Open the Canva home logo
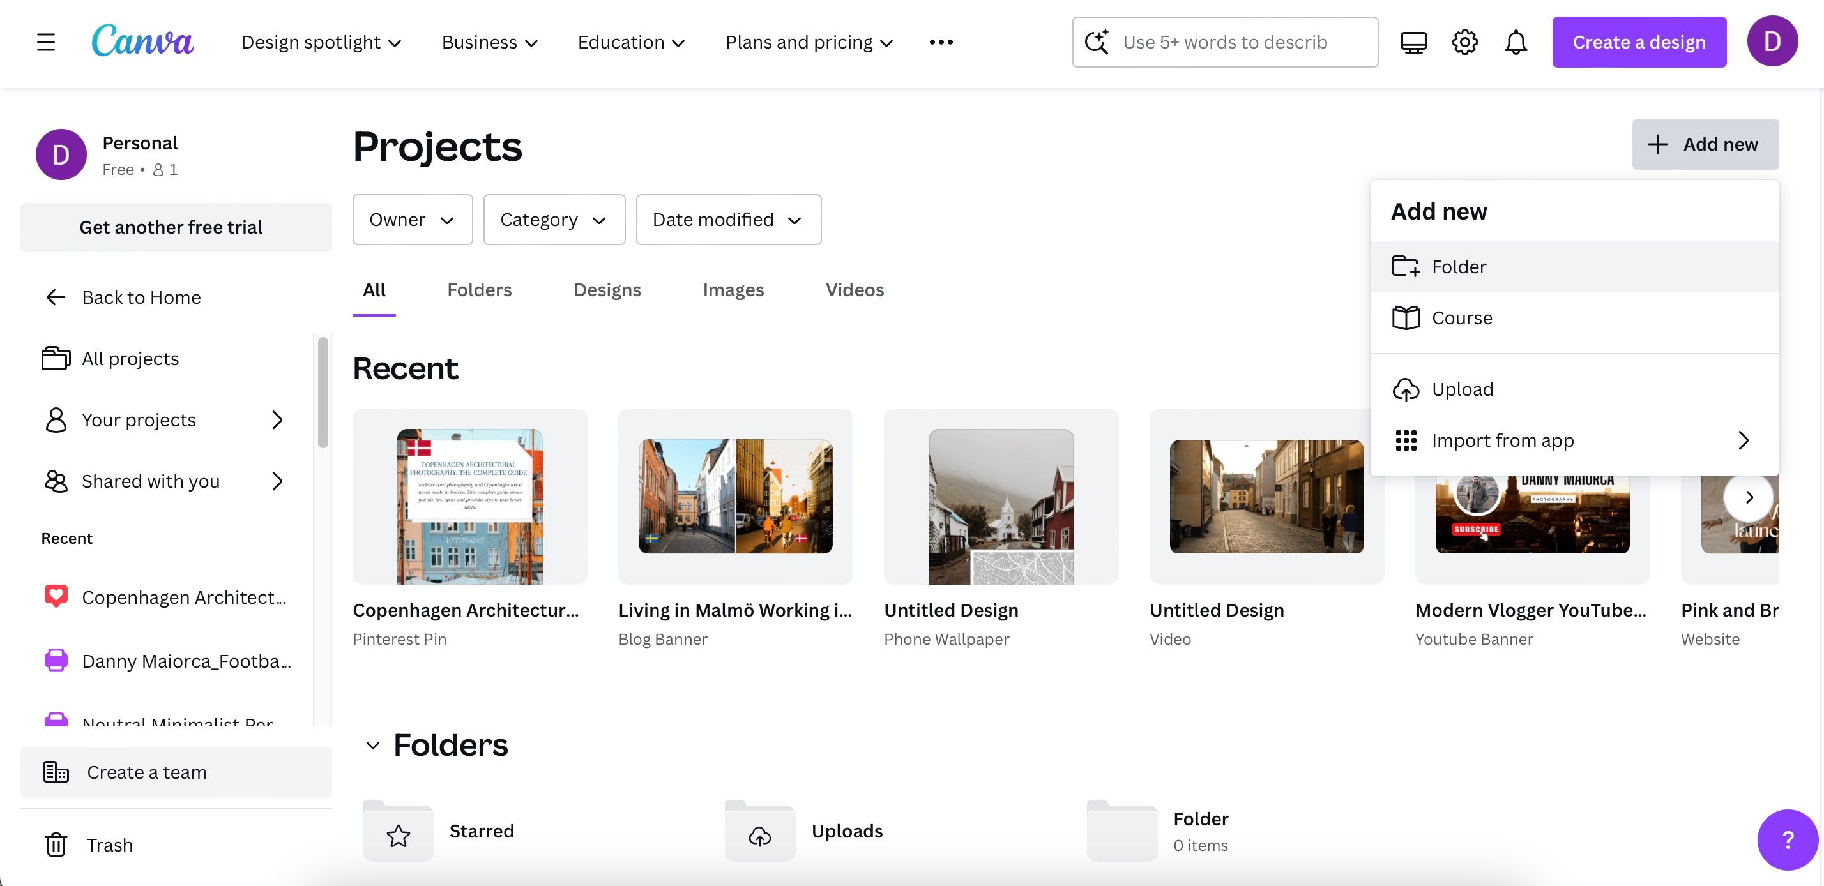This screenshot has width=1824, height=886. pos(143,41)
